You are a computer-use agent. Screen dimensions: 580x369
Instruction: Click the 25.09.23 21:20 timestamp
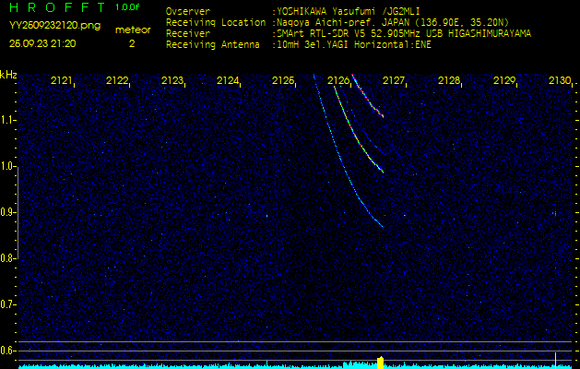(x=42, y=43)
